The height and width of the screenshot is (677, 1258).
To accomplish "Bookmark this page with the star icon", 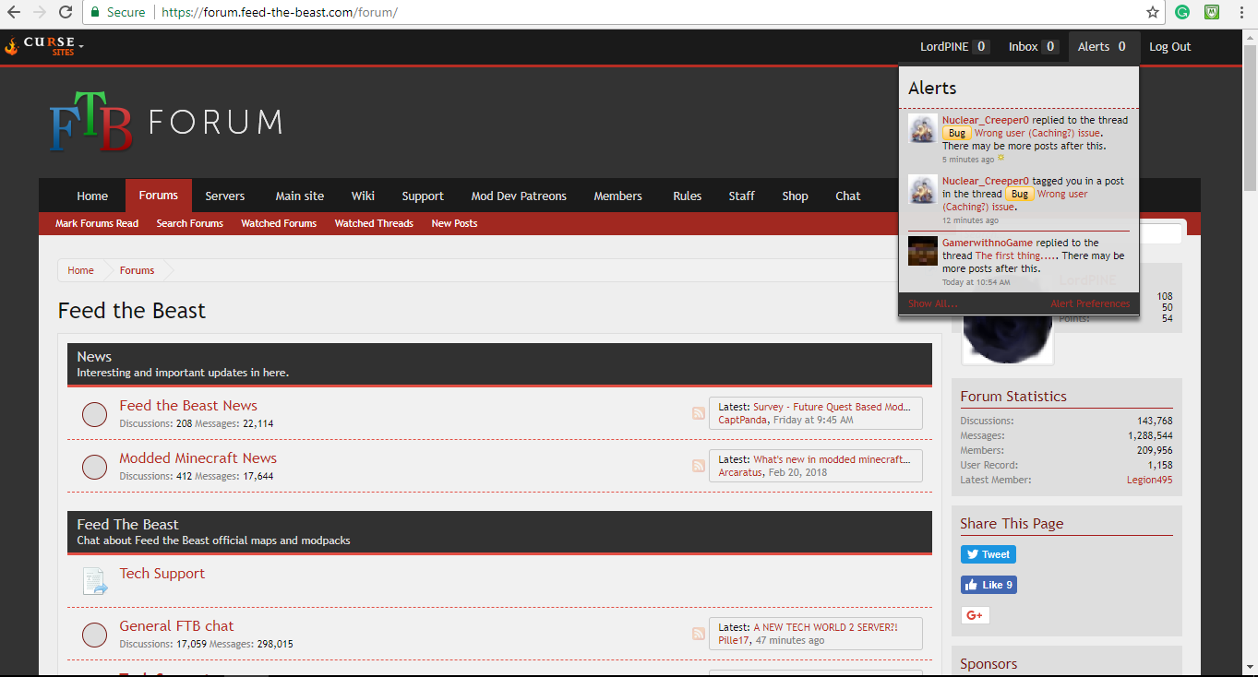I will [x=1153, y=13].
